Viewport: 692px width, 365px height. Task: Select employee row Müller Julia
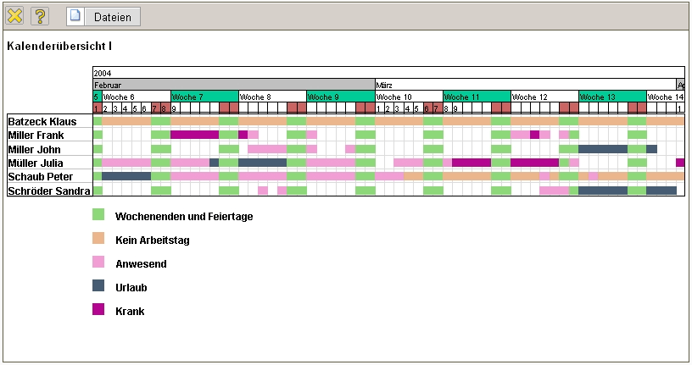click(36, 163)
